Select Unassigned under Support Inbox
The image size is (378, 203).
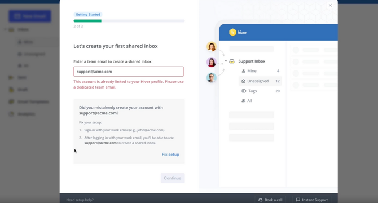tap(260, 81)
